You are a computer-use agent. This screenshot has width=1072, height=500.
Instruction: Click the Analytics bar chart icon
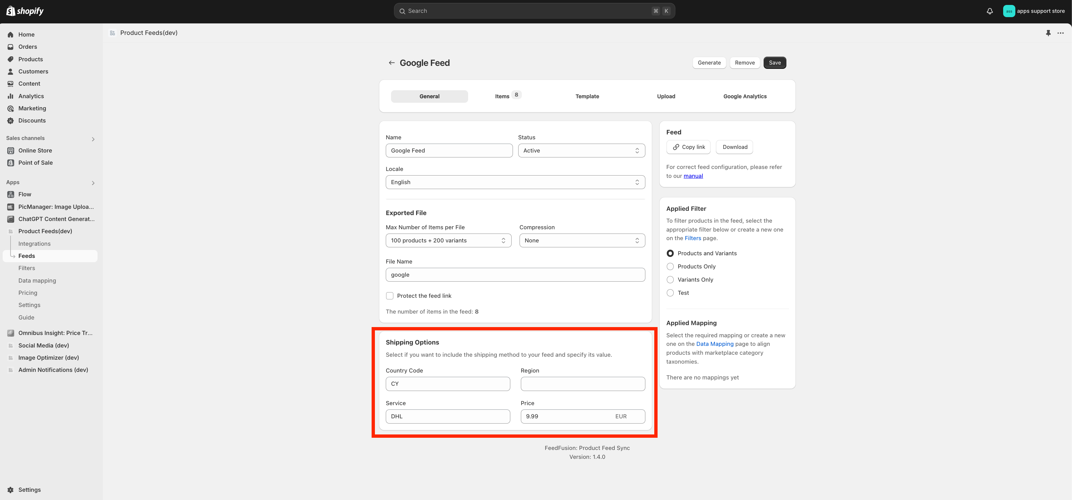click(11, 96)
